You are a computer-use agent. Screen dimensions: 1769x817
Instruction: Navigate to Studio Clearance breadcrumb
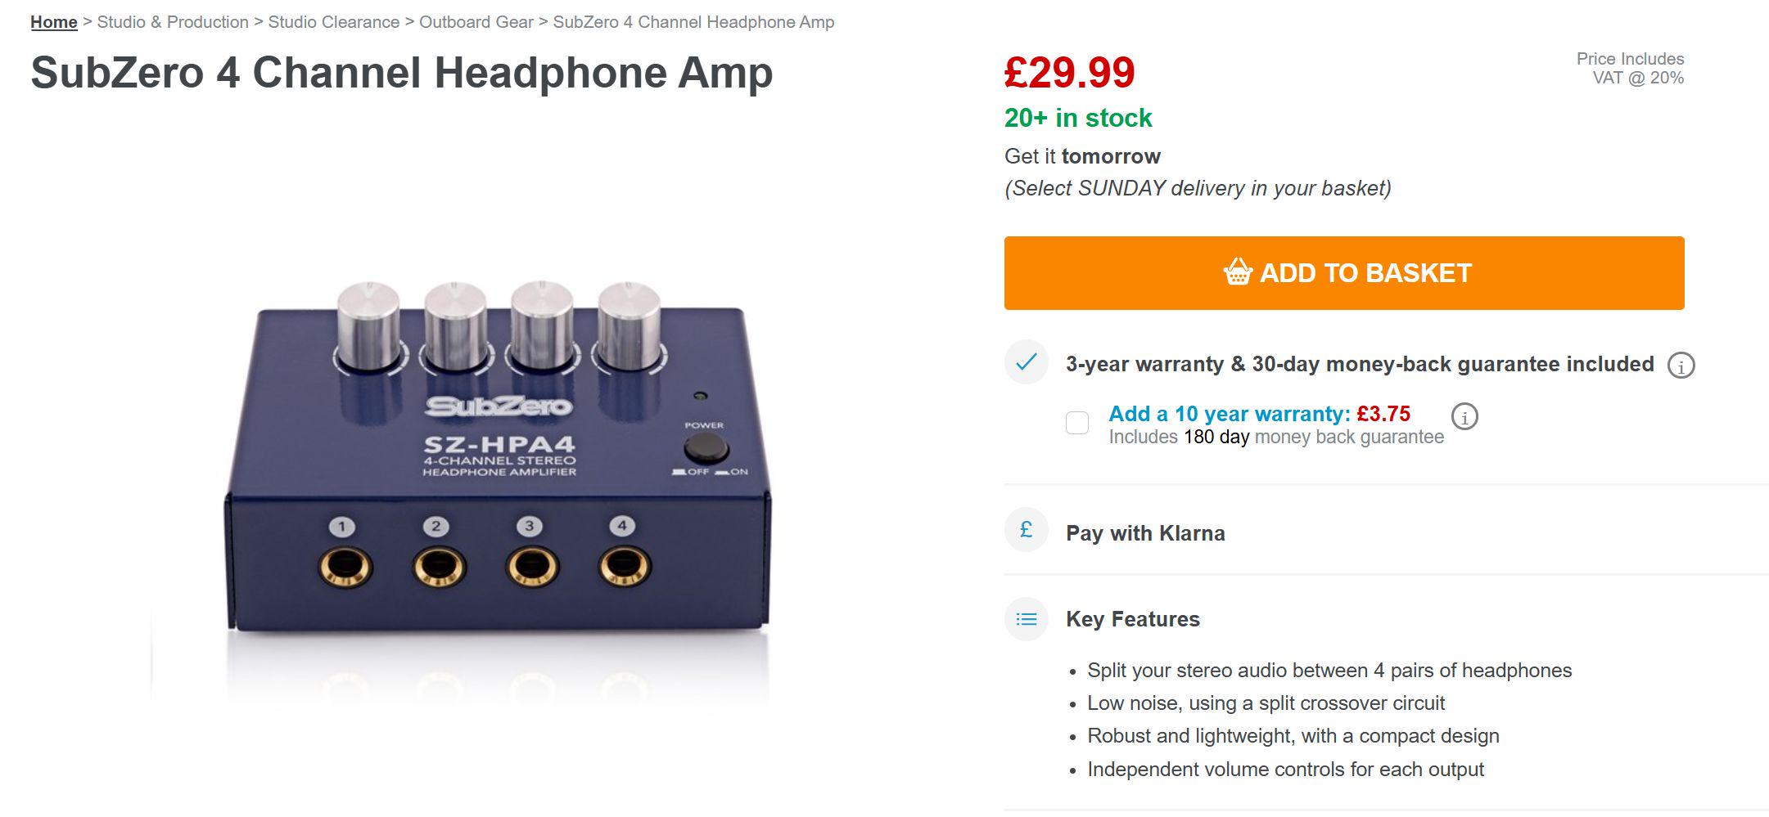pyautogui.click(x=334, y=22)
